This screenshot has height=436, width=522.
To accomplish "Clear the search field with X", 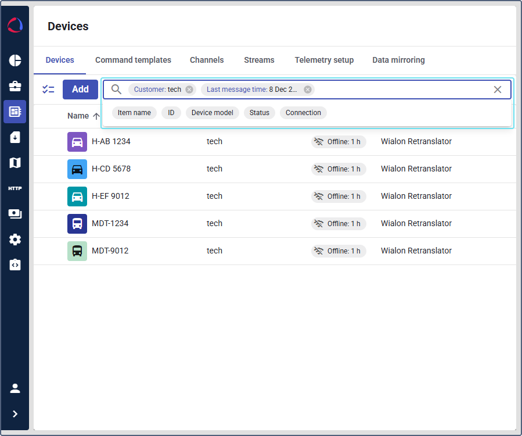I will click(x=498, y=90).
